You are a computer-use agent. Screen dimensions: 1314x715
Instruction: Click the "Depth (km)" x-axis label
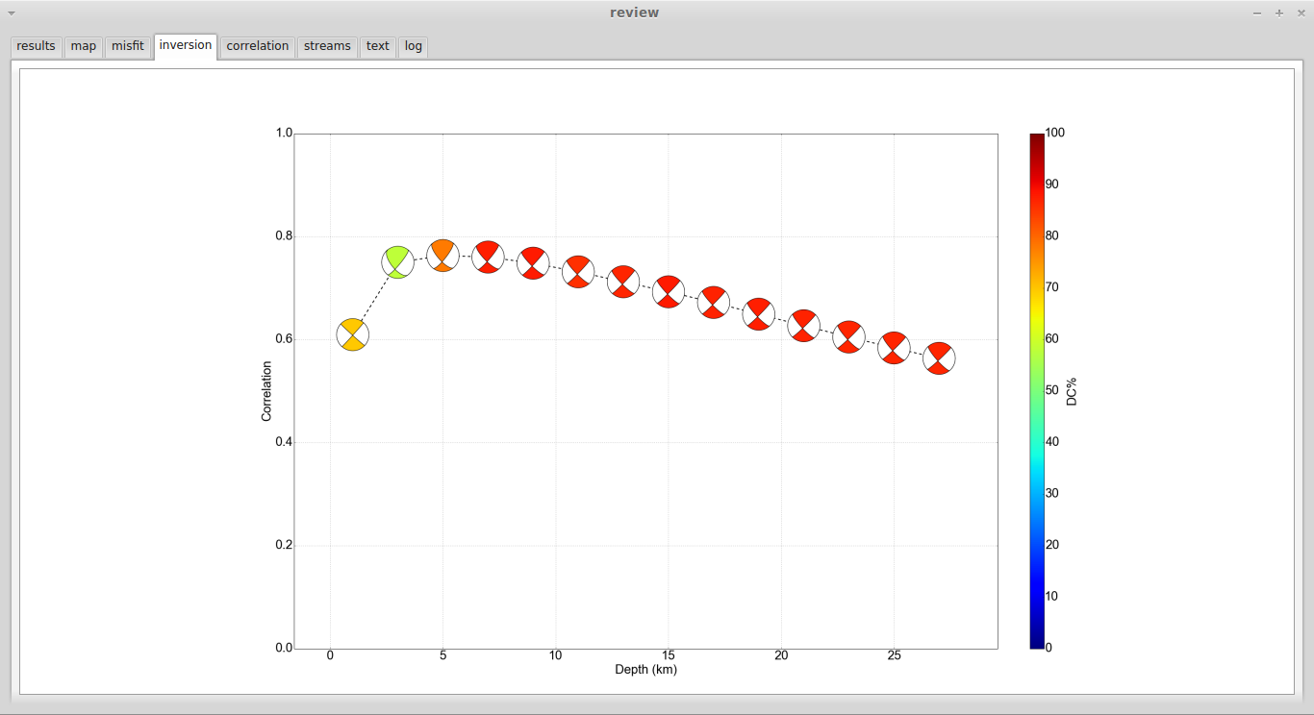click(x=646, y=670)
